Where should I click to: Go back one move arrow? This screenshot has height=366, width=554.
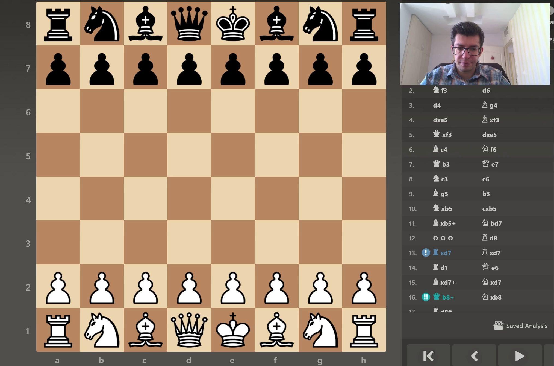point(474,356)
